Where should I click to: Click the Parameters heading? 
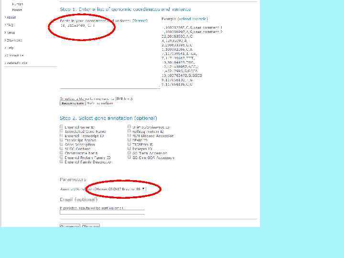[73, 180]
